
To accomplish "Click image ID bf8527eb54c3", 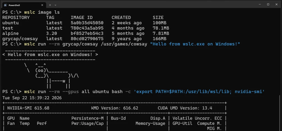I will (87, 34).
